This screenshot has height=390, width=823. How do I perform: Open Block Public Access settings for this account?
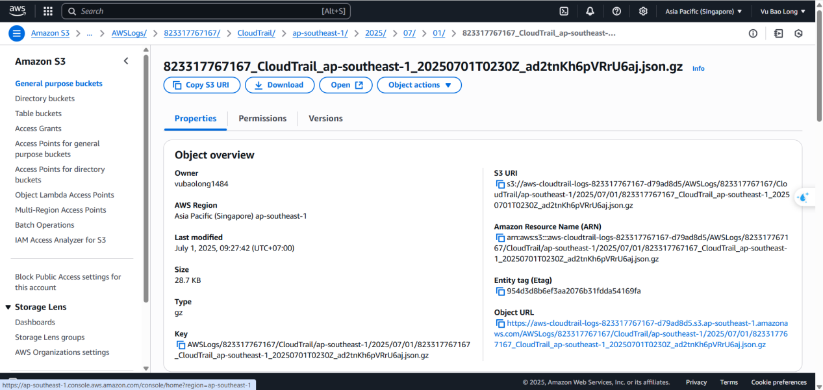[x=68, y=282]
